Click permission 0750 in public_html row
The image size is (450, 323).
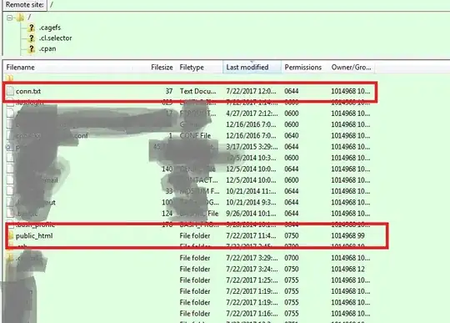pyautogui.click(x=292, y=236)
